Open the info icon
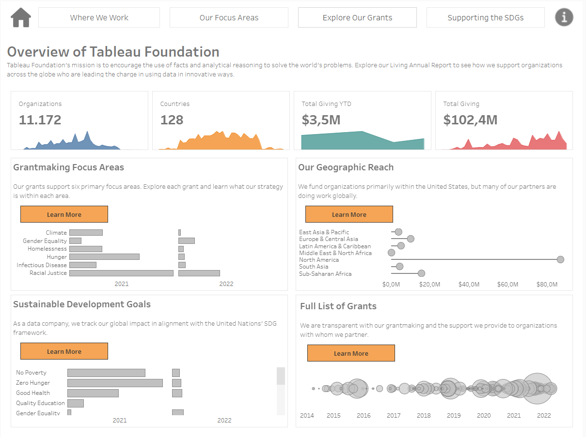The height and width of the screenshot is (437, 586). tap(564, 17)
